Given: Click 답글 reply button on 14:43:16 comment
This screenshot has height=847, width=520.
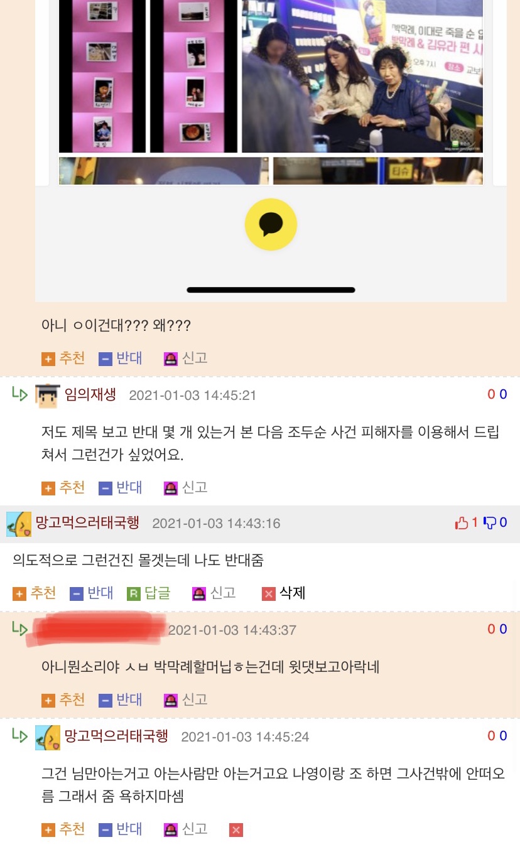Looking at the screenshot, I should tap(148, 593).
